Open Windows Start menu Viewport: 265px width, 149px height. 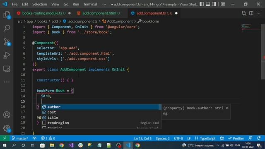[x=5, y=145]
